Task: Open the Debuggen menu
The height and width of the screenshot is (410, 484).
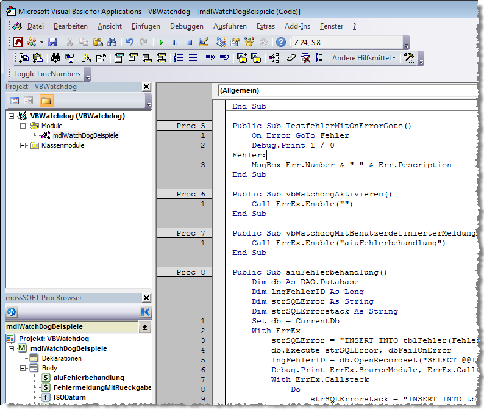Action: tap(187, 26)
